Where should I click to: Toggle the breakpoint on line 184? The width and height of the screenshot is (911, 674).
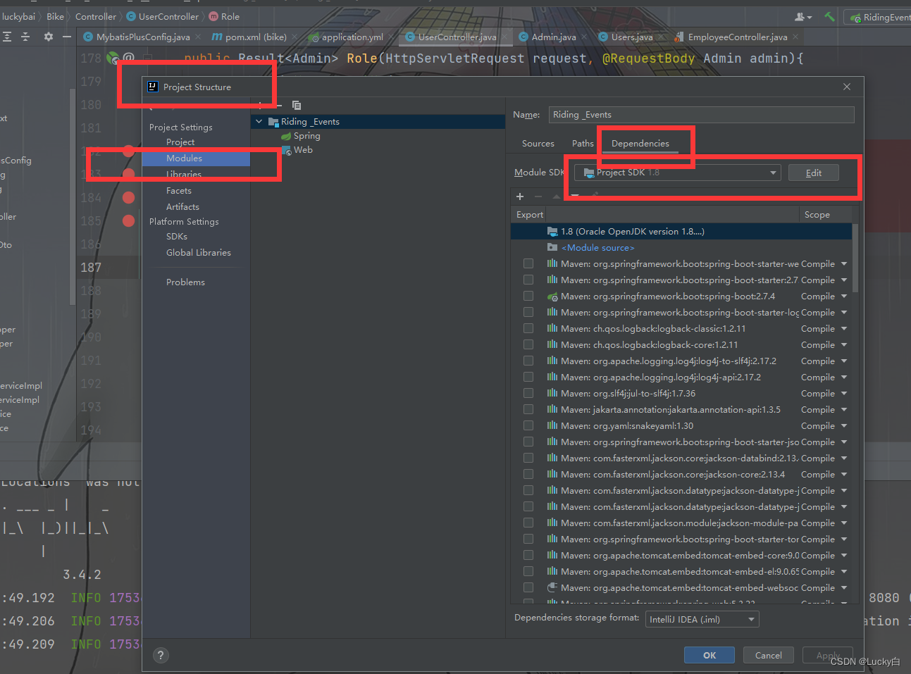128,197
